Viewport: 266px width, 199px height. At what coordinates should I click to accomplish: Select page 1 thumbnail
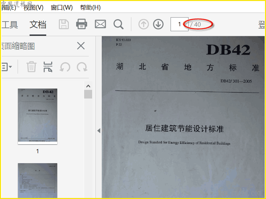(x=38, y=116)
